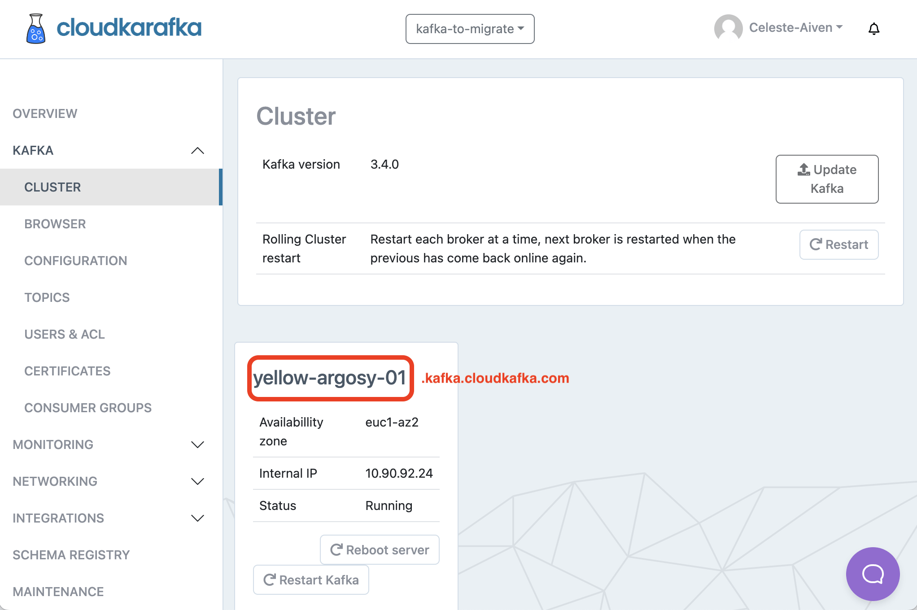Click the Reboot server button
This screenshot has width=917, height=610.
point(380,549)
